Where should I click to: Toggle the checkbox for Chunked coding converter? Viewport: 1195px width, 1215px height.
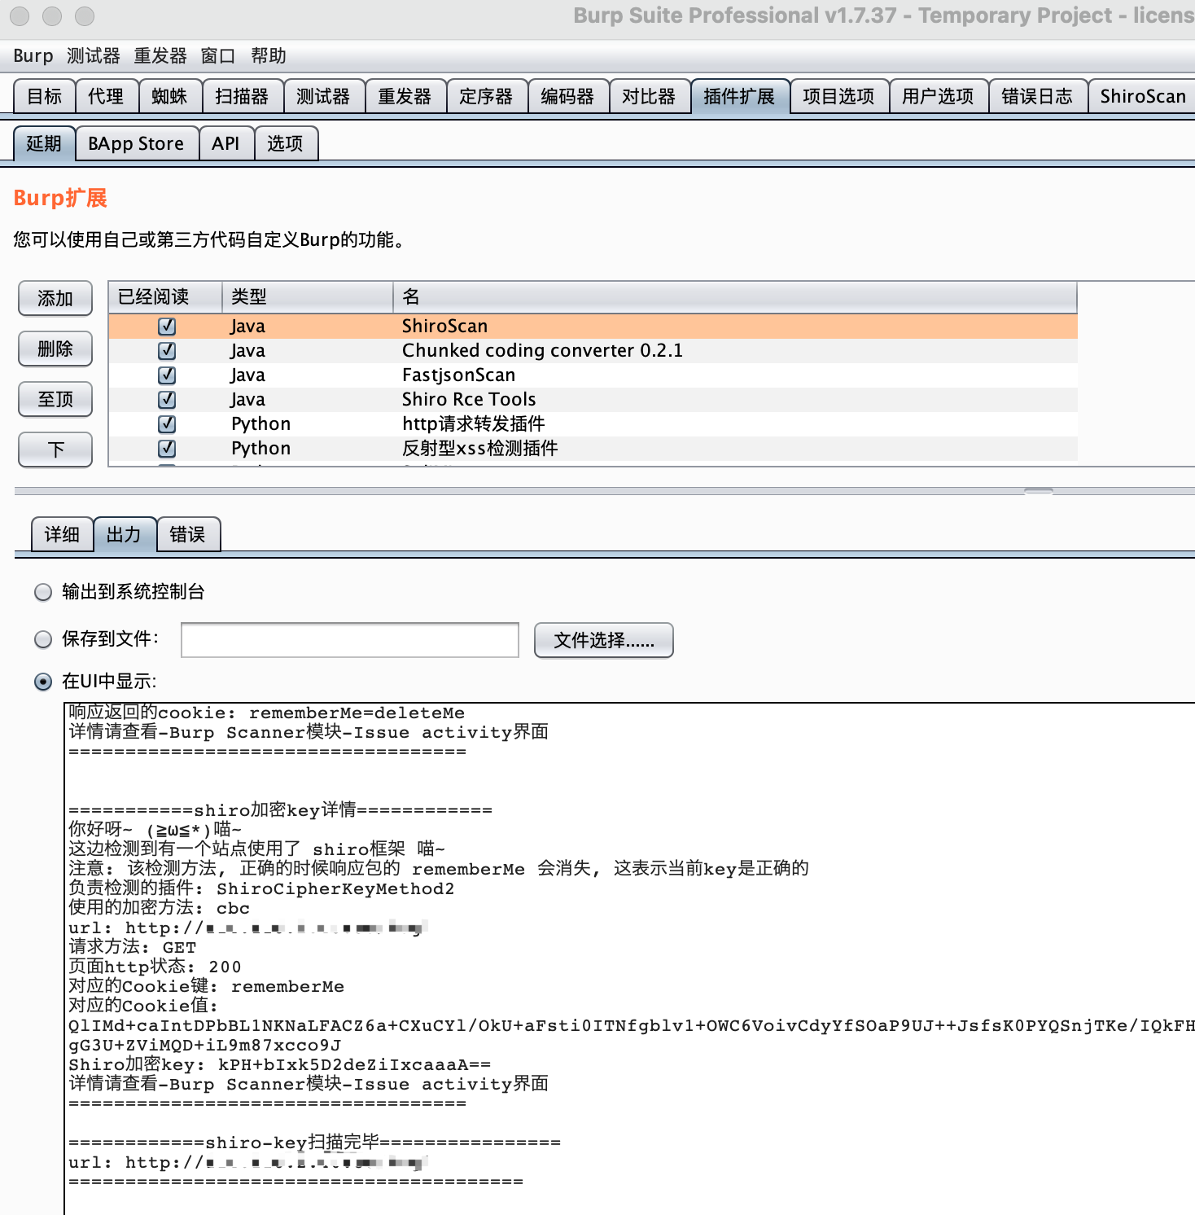(167, 351)
